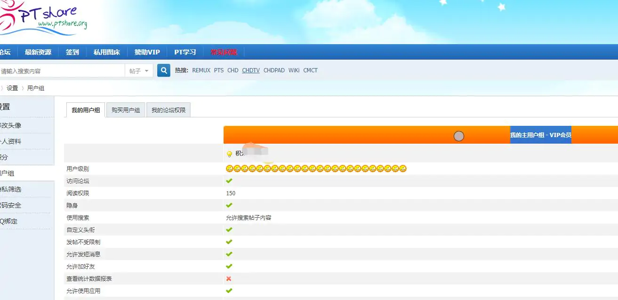Viewport: 618px width, 300px height.
Task: Click the 我的主用户组 - VIP会员 header cell
Action: tap(541, 135)
